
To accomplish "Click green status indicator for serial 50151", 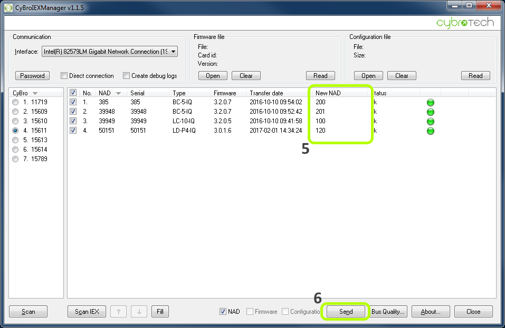I will click(430, 131).
